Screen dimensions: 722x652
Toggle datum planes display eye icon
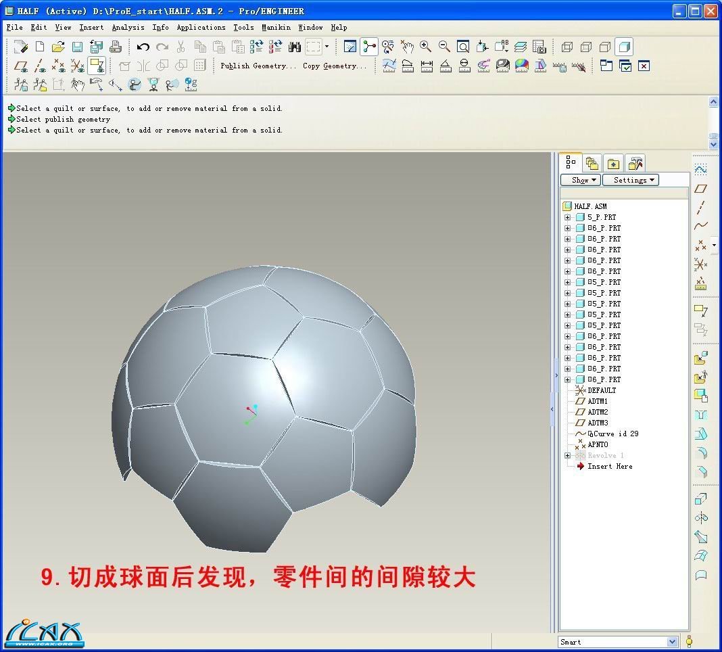point(22,66)
